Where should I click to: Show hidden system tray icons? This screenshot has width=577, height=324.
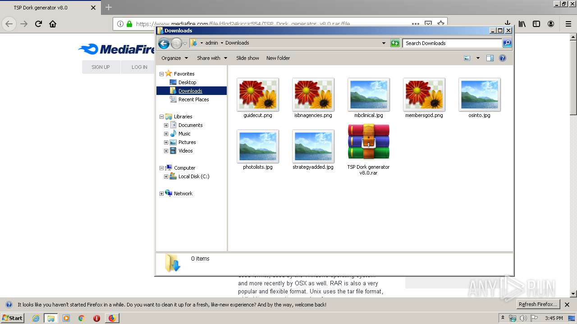(503, 318)
